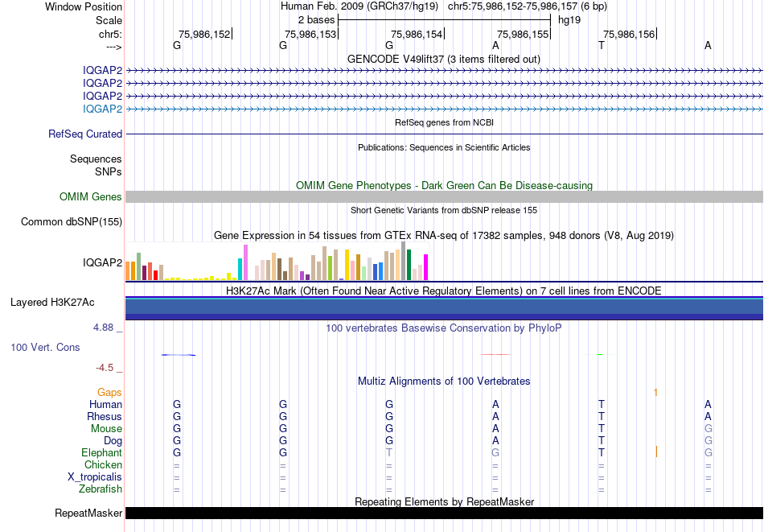764x532 pixels.
Task: Click the Dog alignment row label
Action: [113, 441]
